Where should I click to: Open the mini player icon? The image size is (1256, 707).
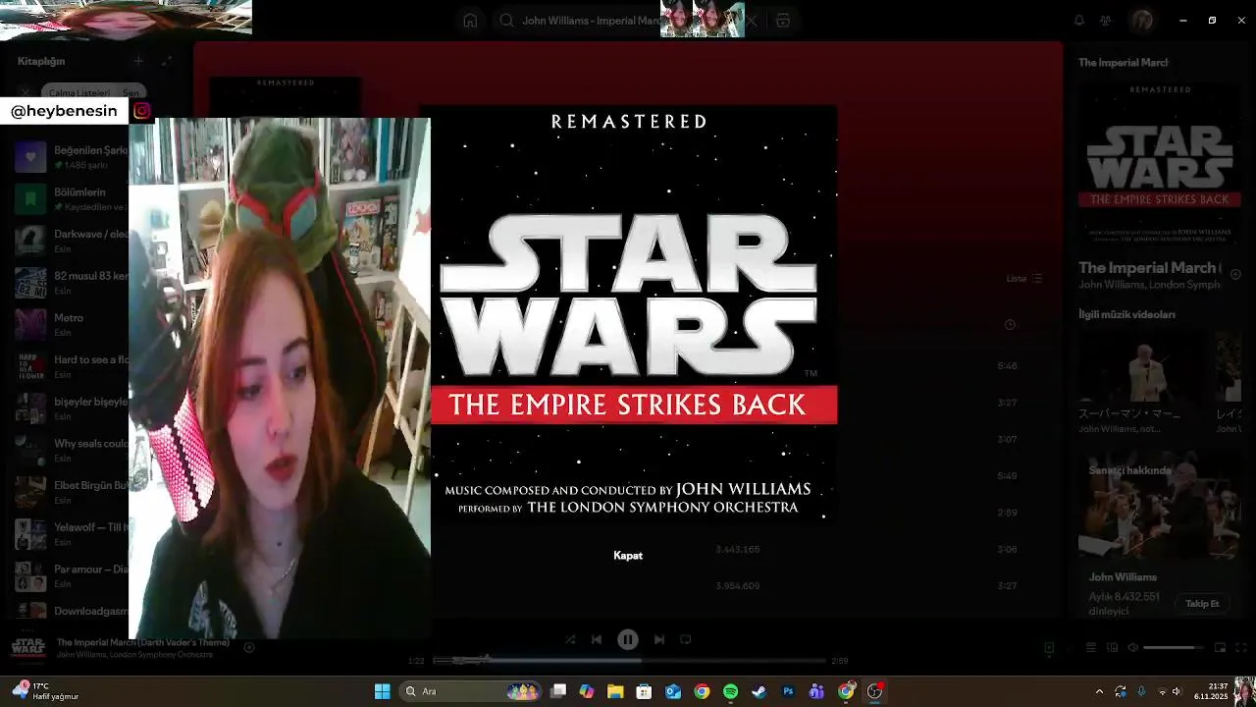[1220, 648]
